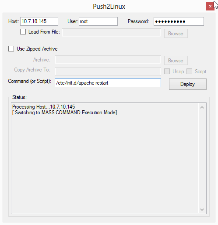
Task: Toggle the Unzip checkbox
Action: [167, 72]
